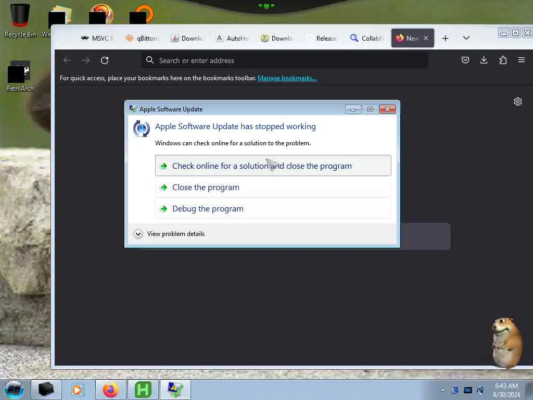Open the black box app in taskbar

coord(46,390)
